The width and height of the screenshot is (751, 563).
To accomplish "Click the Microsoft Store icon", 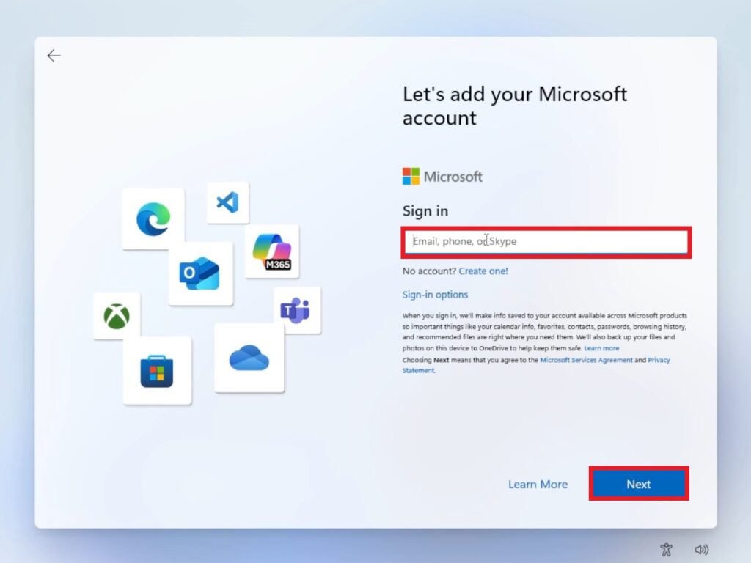I will click(x=157, y=371).
